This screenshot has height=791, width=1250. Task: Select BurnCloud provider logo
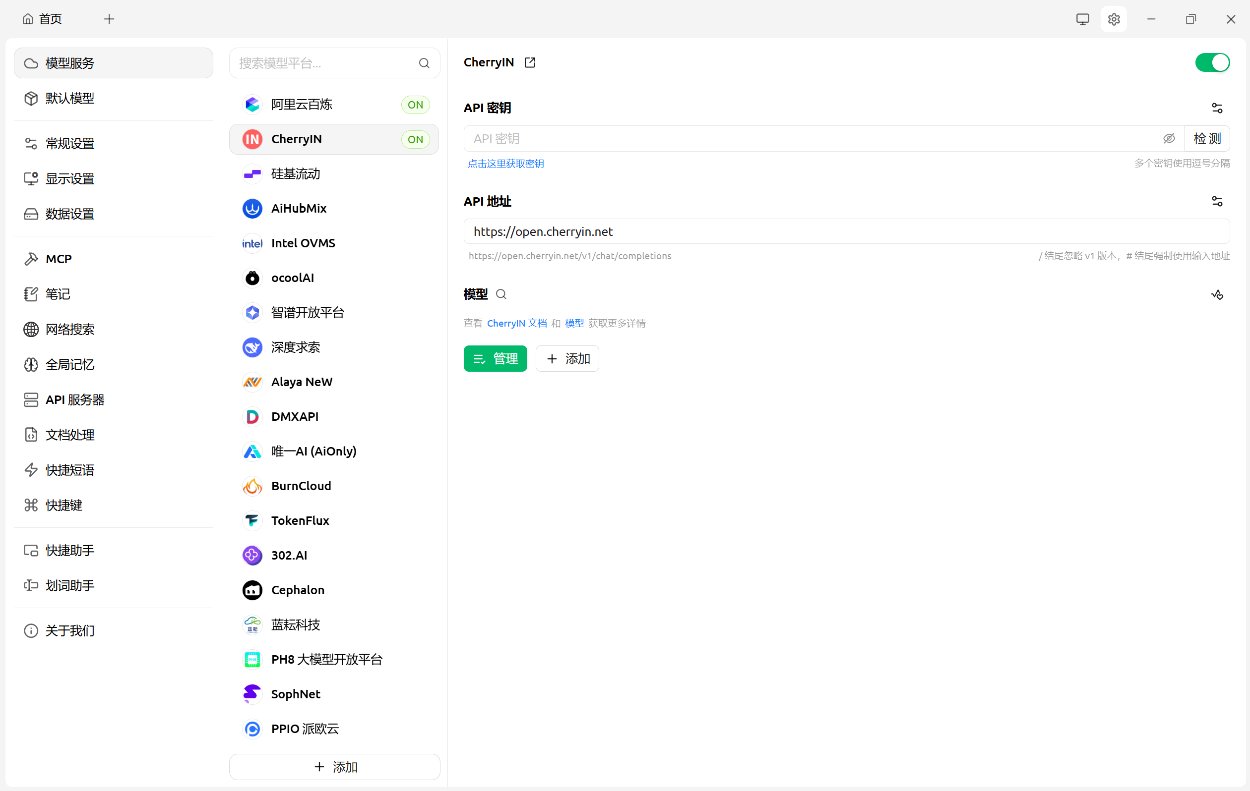pos(252,487)
